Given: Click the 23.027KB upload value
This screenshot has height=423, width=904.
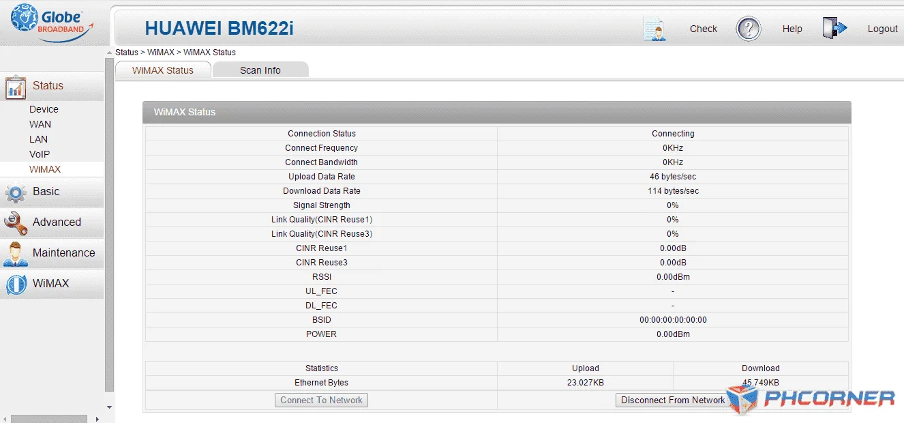Looking at the screenshot, I should pyautogui.click(x=586, y=383).
